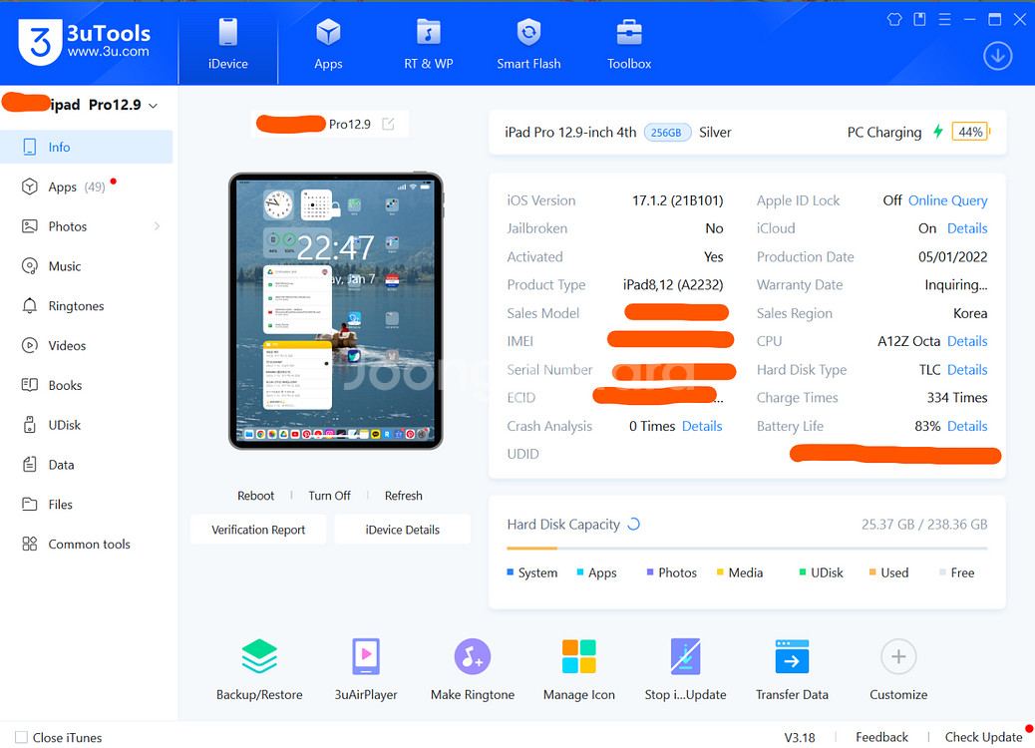Click the System legend color swatch
The width and height of the screenshot is (1035, 748).
pyautogui.click(x=511, y=571)
